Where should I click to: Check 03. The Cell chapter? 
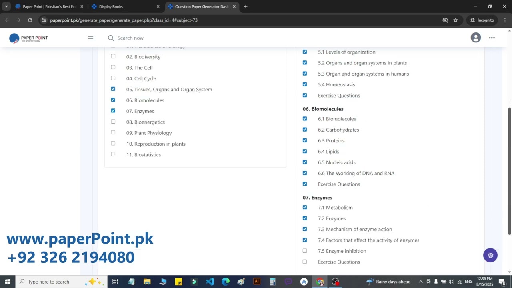coord(113,67)
